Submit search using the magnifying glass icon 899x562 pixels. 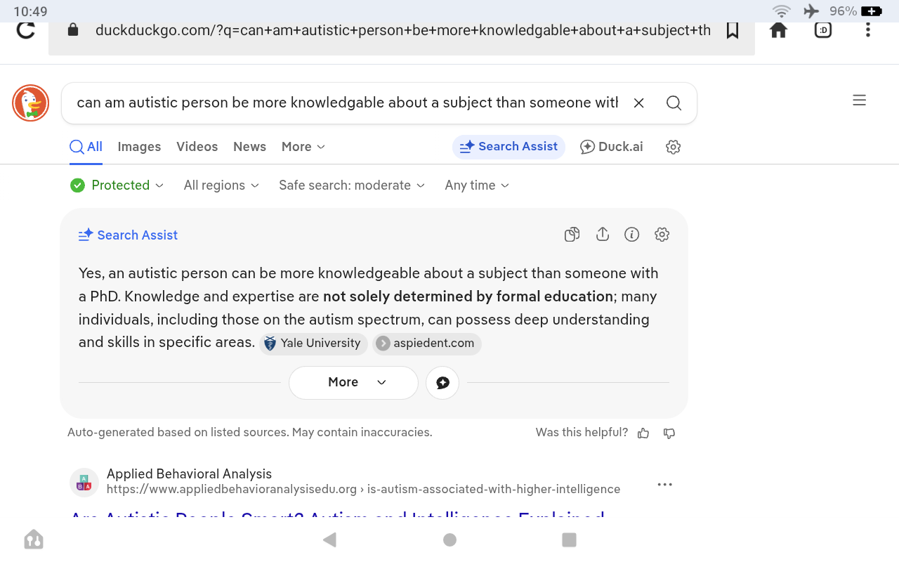tap(674, 103)
